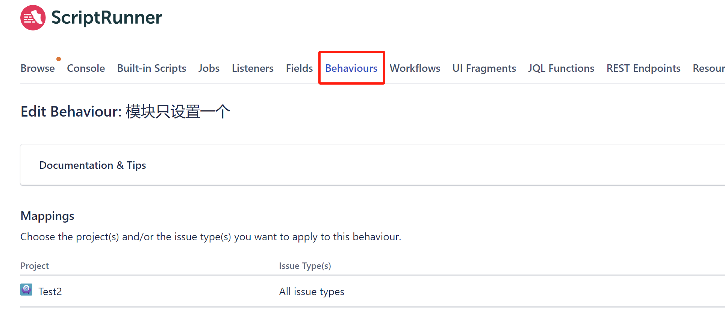Click the ScriptRunner logo icon

click(x=33, y=18)
